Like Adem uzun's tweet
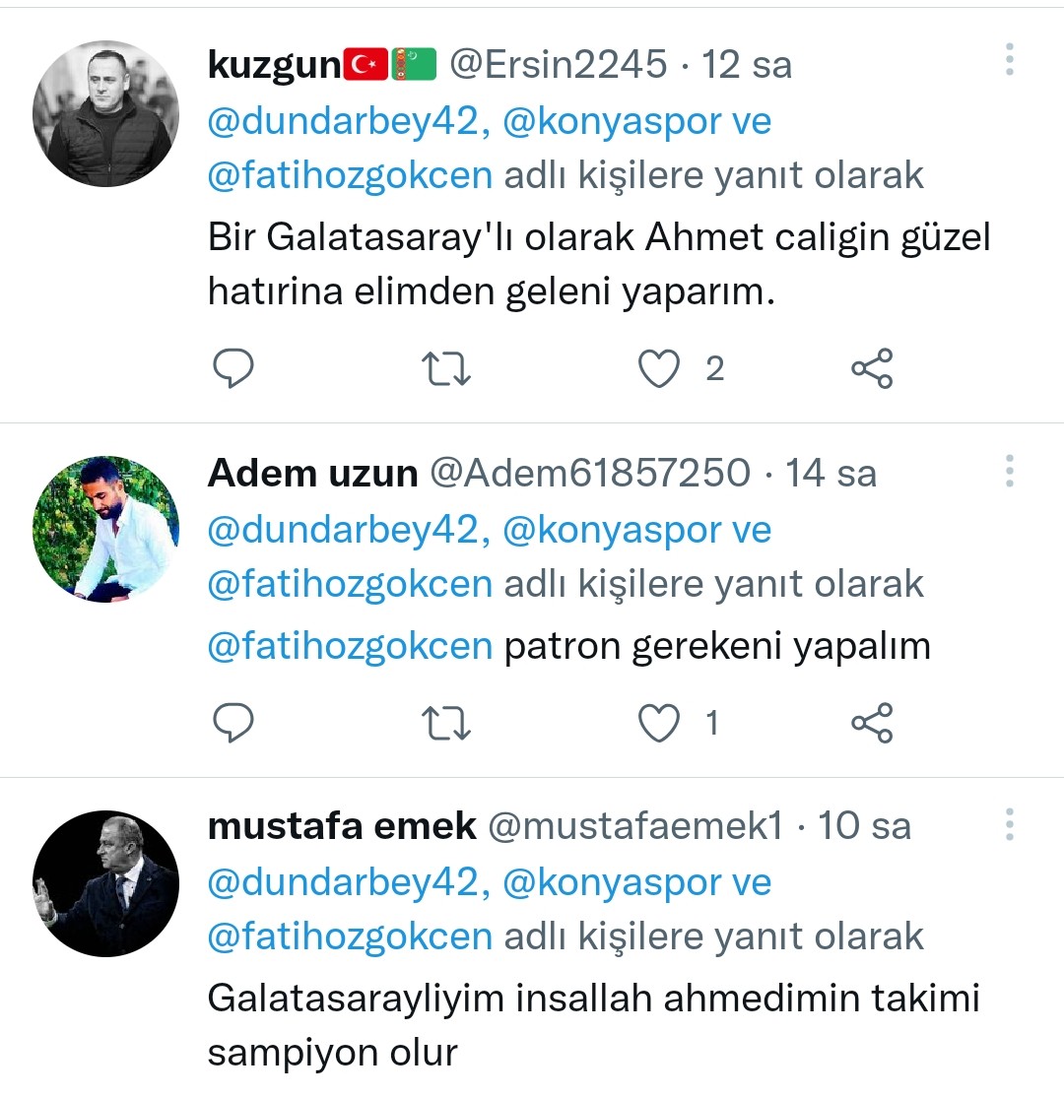This screenshot has width=1064, height=1097. [659, 722]
